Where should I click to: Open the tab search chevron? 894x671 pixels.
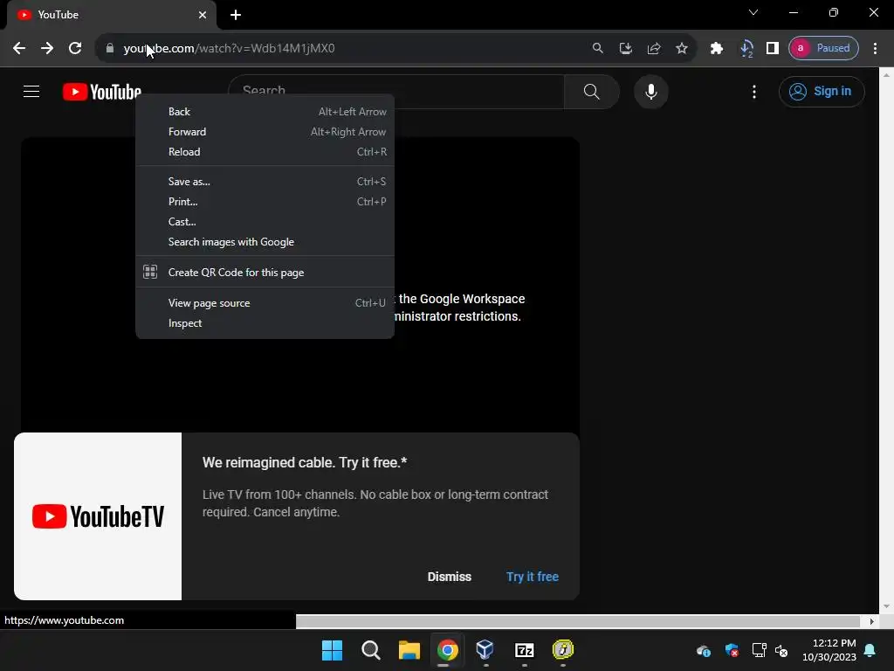[753, 12]
